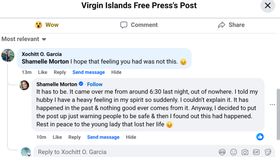The width and height of the screenshot is (280, 157).
Task: Open the three-dot options for Shamelle's reply
Action: point(272,104)
